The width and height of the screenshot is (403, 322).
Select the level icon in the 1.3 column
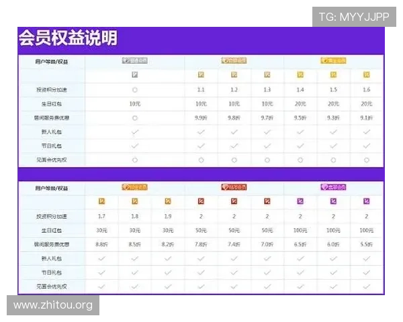(267, 74)
